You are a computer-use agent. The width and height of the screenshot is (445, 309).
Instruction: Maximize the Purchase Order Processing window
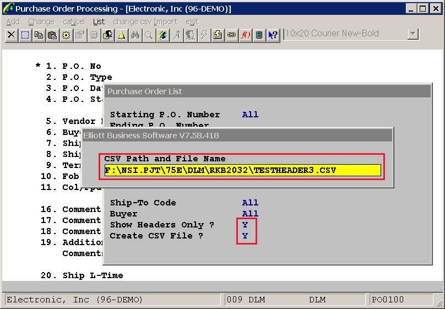[422, 8]
